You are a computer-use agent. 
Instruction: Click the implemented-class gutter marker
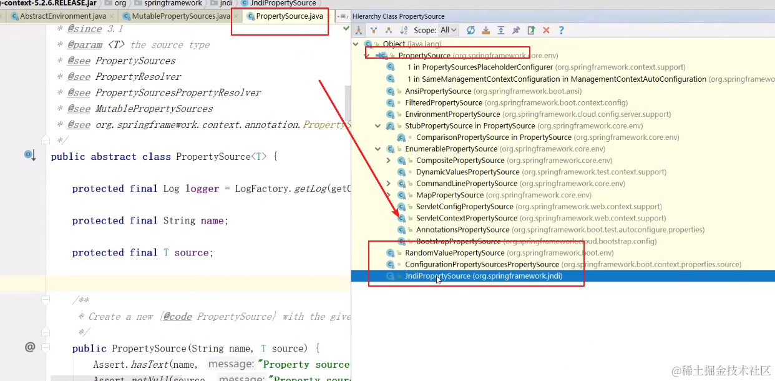[30, 155]
